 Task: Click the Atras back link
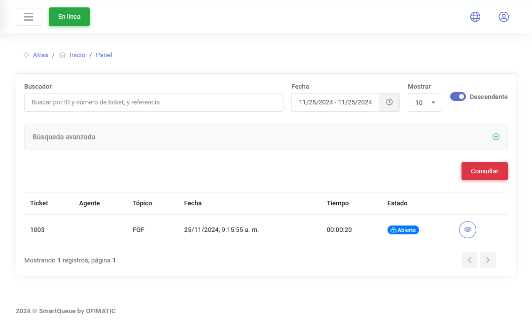40,55
